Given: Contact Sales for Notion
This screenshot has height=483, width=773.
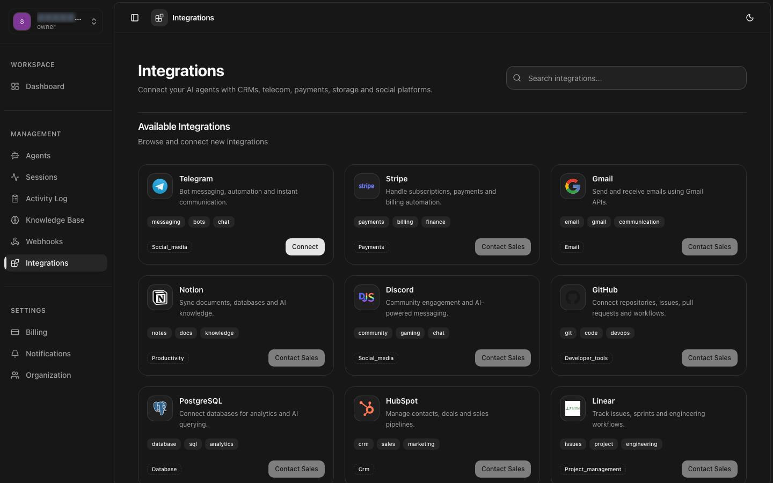Looking at the screenshot, I should pos(296,358).
